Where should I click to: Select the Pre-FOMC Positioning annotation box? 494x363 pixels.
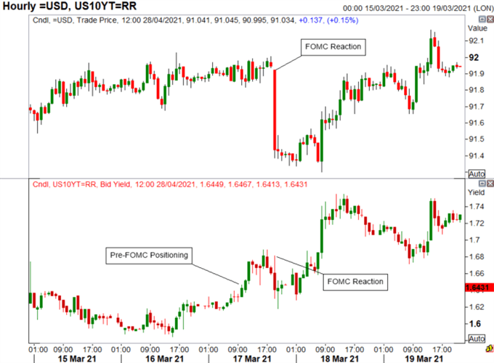(149, 256)
